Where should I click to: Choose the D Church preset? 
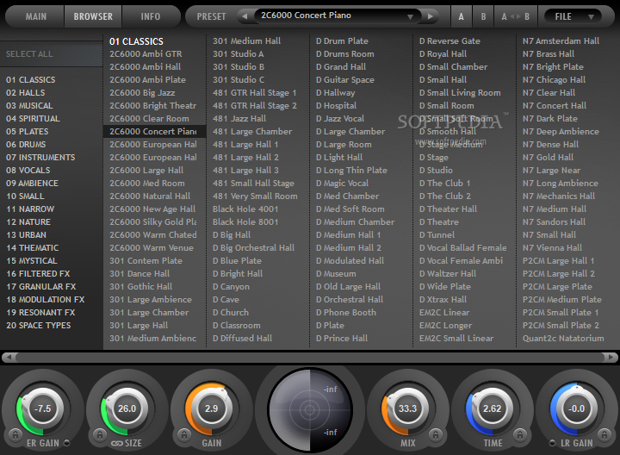click(x=231, y=313)
